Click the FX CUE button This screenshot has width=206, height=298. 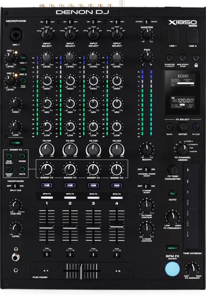click(x=196, y=127)
